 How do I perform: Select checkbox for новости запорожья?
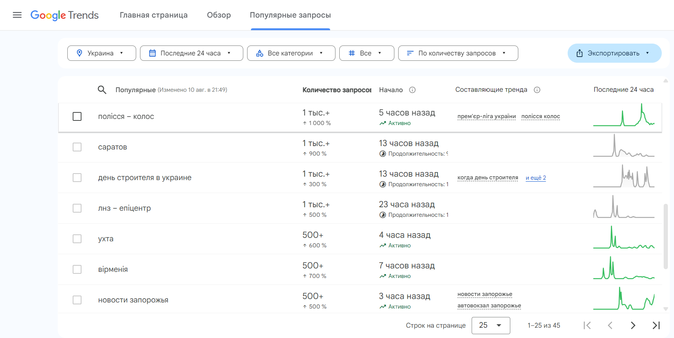[77, 300]
